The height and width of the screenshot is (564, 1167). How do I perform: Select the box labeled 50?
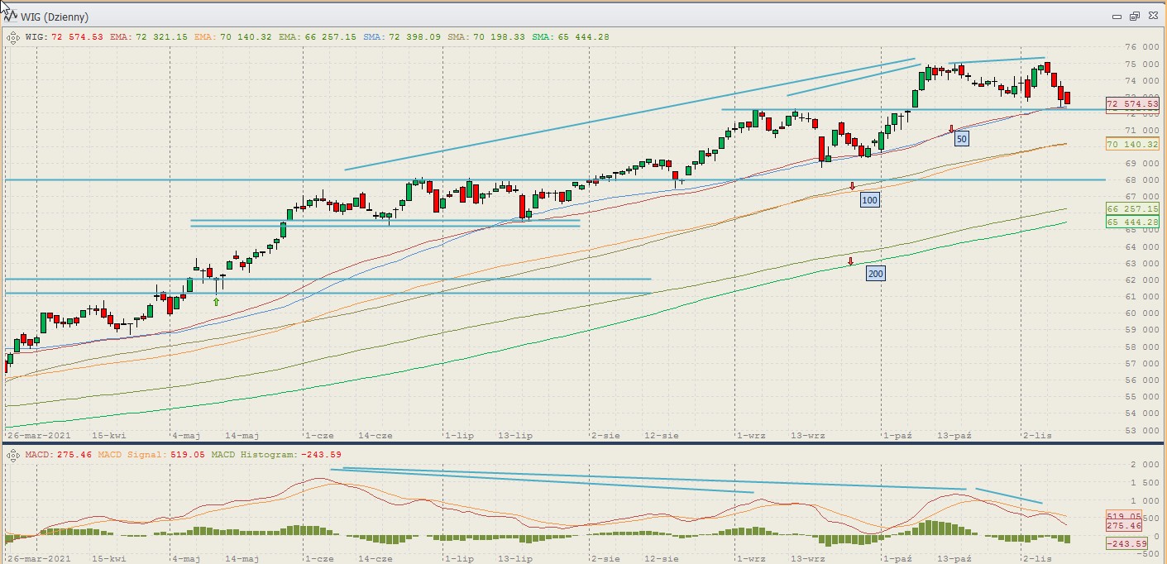(x=961, y=139)
